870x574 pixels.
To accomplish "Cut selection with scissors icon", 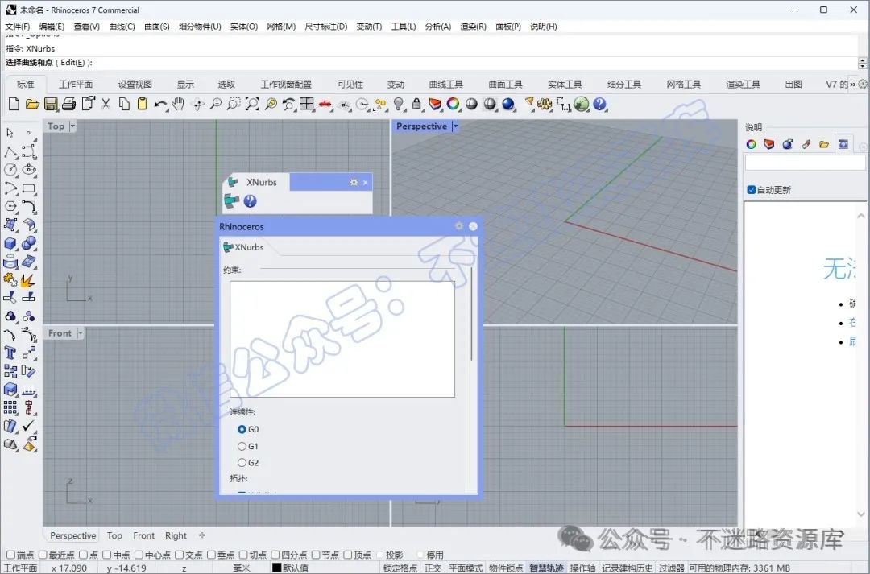I will [106, 104].
